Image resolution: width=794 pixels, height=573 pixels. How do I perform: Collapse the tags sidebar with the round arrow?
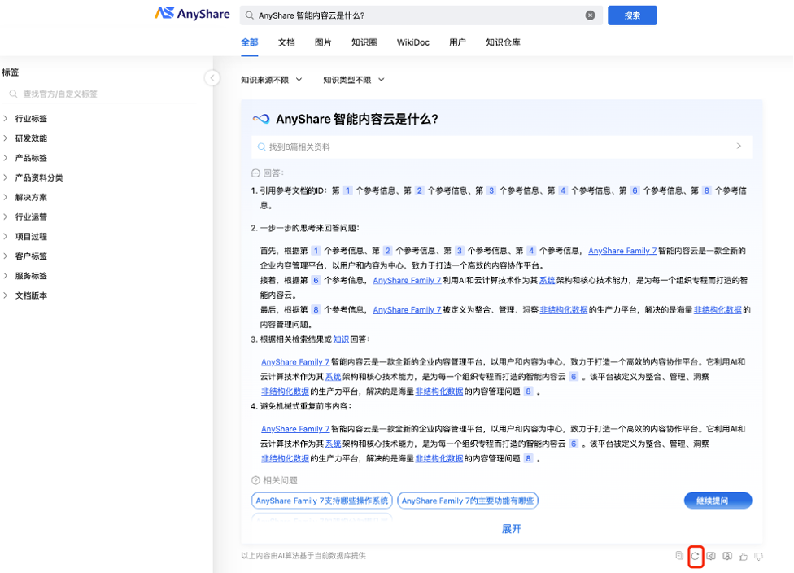tap(212, 78)
